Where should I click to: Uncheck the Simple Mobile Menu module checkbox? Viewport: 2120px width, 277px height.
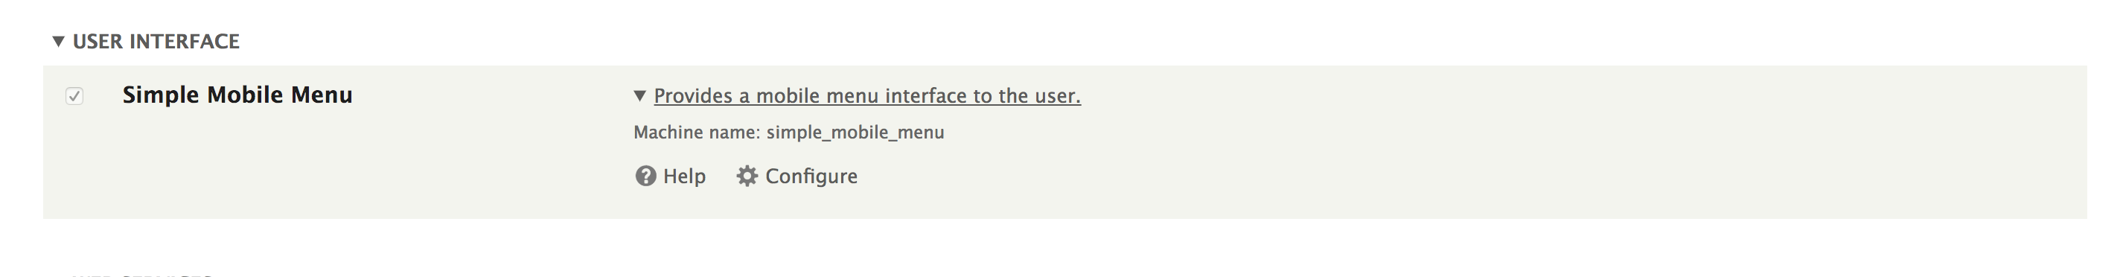(x=74, y=97)
